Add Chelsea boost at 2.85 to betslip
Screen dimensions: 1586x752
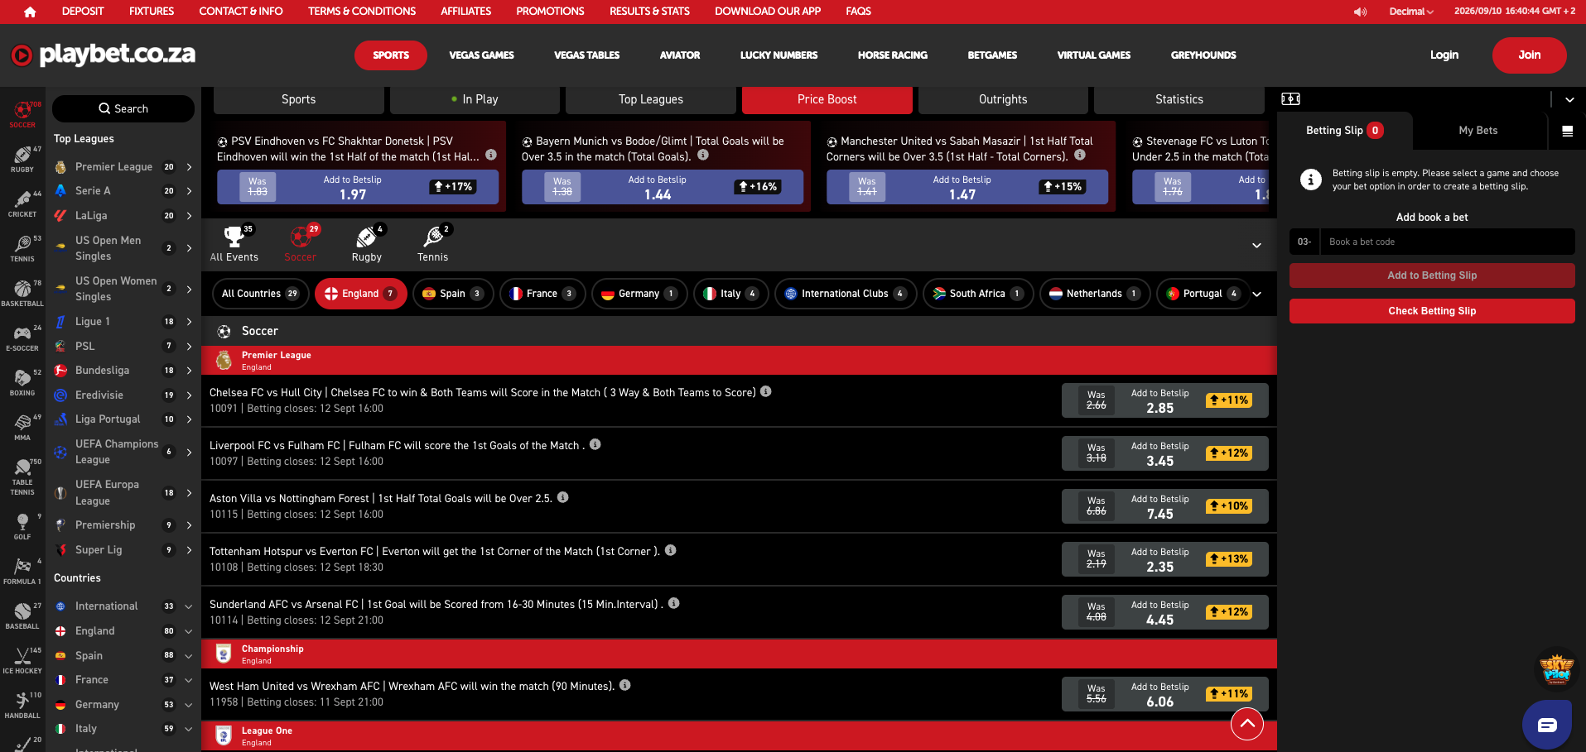[1164, 400]
